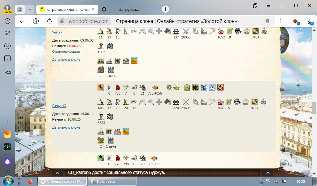Expand the tab list dropdown arrow
Viewport: 317px width, 186px height.
tap(29, 9)
